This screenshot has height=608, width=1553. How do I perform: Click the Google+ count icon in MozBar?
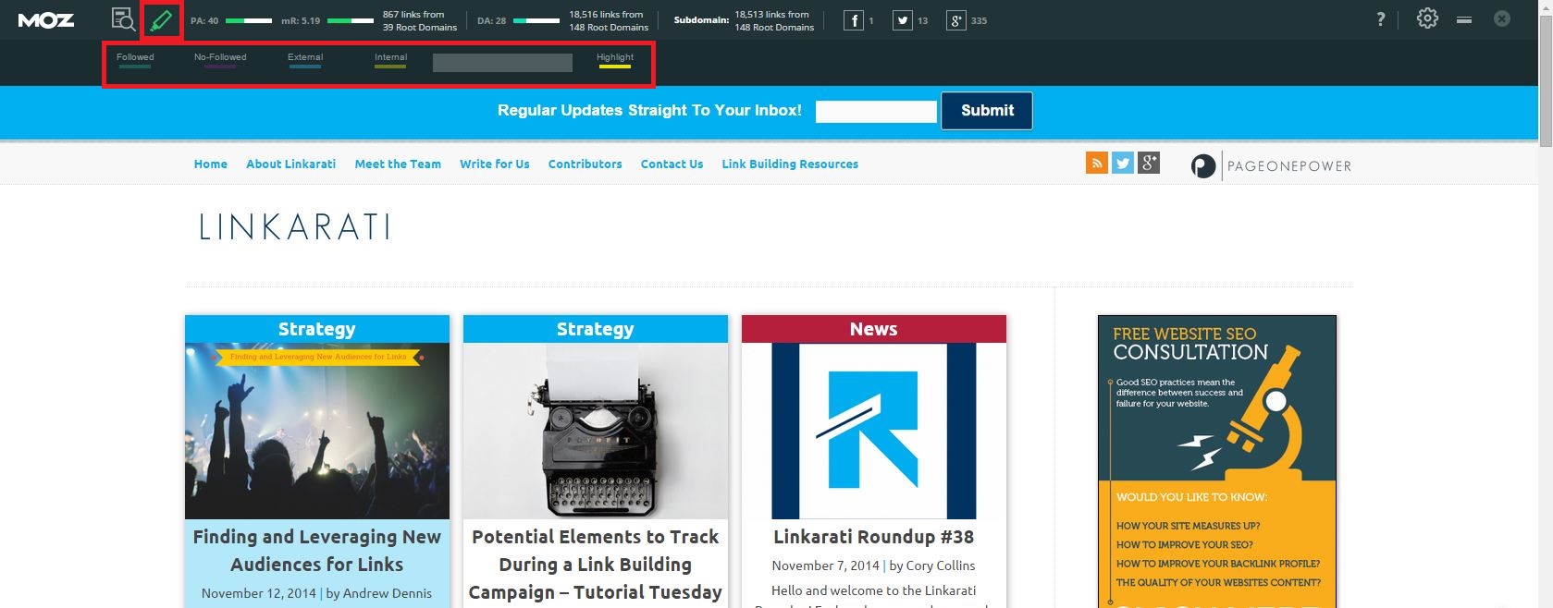955,20
